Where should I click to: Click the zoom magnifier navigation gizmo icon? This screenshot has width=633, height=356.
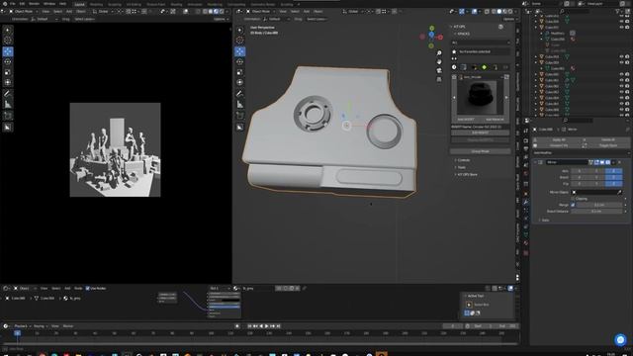tap(439, 53)
